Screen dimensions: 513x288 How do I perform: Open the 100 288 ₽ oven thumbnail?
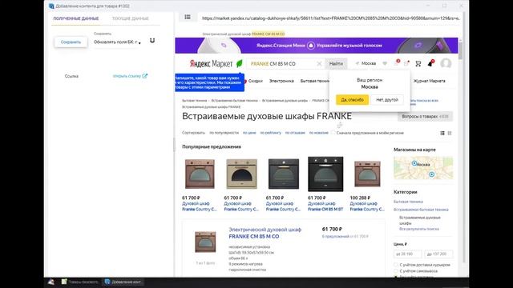(x=367, y=174)
